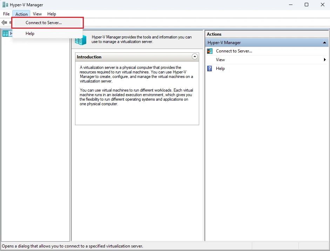The height and width of the screenshot is (251, 330).
Task: Click the Actions pane header
Action: [267, 34]
